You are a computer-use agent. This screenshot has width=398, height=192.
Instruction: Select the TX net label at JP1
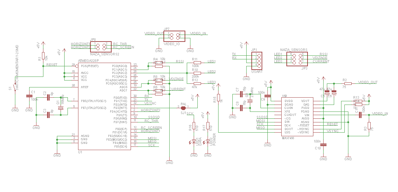tap(234, 54)
